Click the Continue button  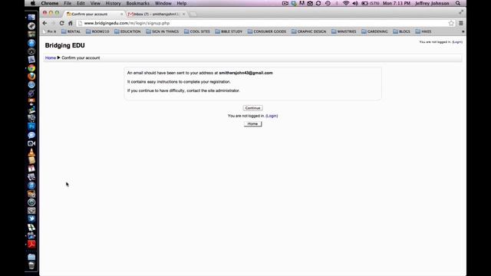tap(252, 108)
